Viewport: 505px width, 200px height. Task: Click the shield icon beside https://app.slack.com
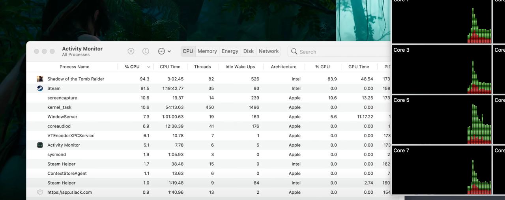pos(40,193)
